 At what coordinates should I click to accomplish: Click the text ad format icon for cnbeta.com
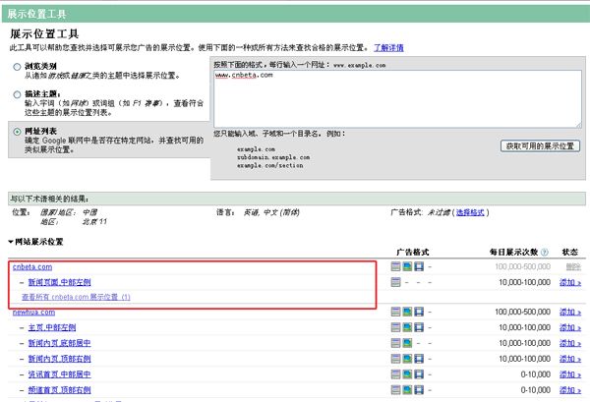[396, 267]
